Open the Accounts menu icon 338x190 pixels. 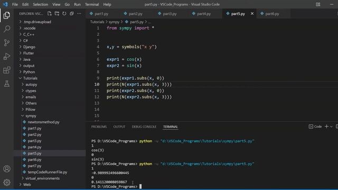tap(7, 169)
